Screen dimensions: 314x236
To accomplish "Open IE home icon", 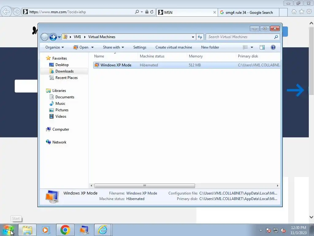I will tap(294, 12).
